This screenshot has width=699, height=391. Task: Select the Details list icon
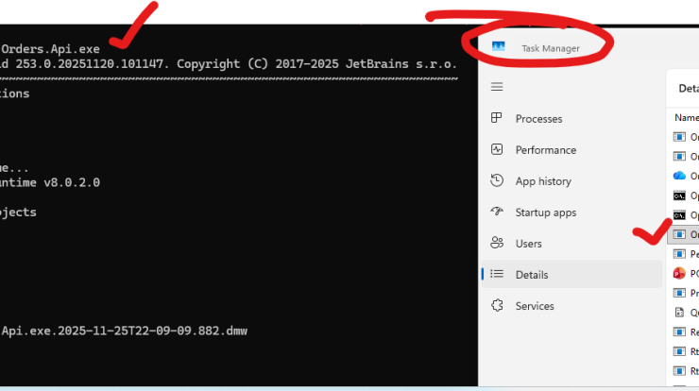pos(497,275)
